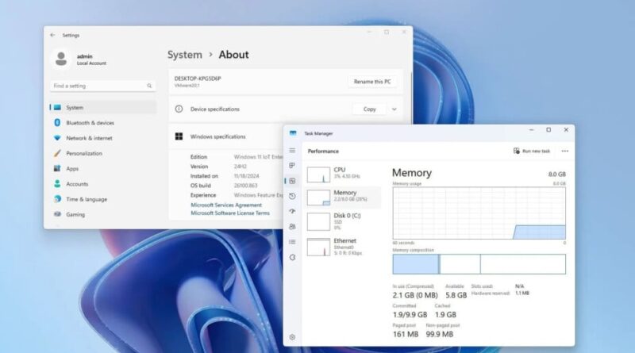The image size is (635, 353).
Task: Open the Details page icon
Action: click(292, 242)
